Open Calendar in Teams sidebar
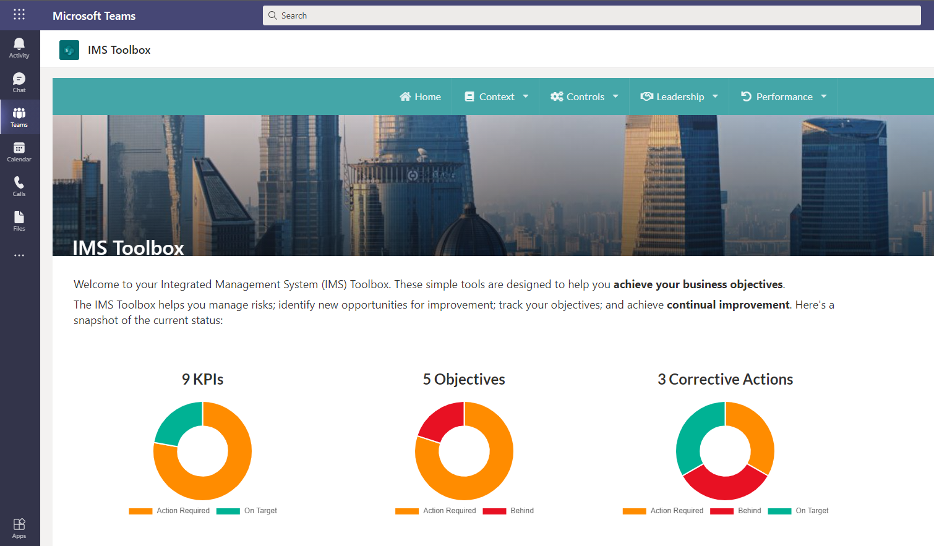The image size is (934, 546). click(x=19, y=151)
